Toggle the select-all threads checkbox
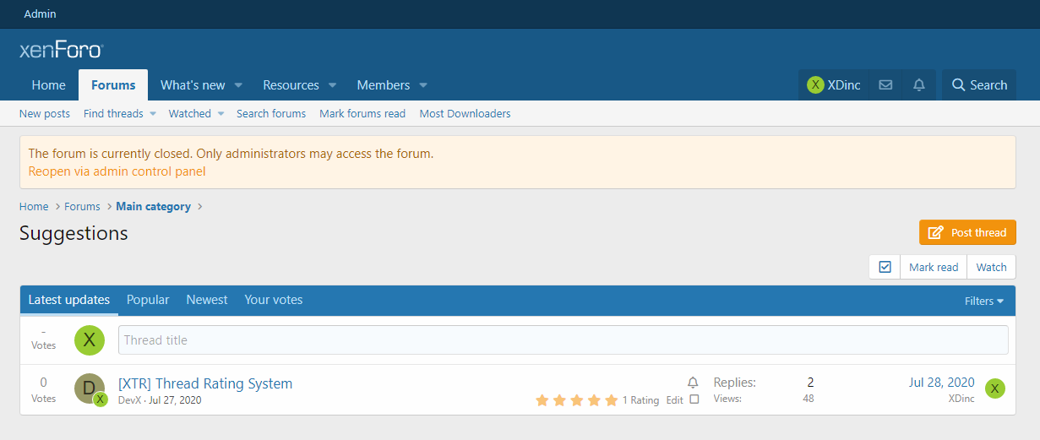The image size is (1040, 440). pos(885,267)
